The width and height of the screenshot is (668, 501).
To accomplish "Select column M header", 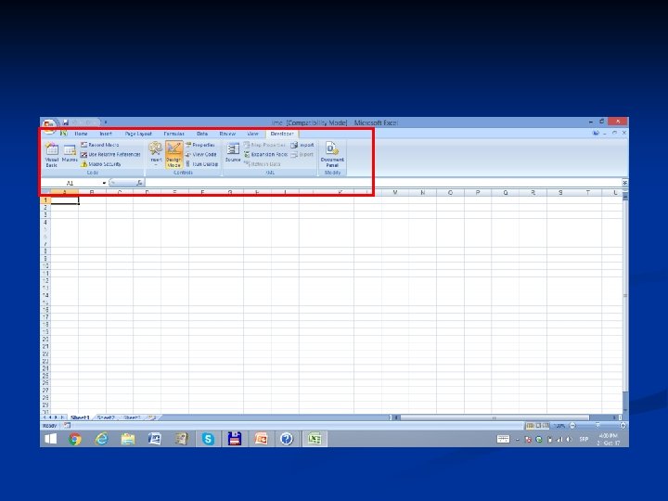I will [395, 193].
